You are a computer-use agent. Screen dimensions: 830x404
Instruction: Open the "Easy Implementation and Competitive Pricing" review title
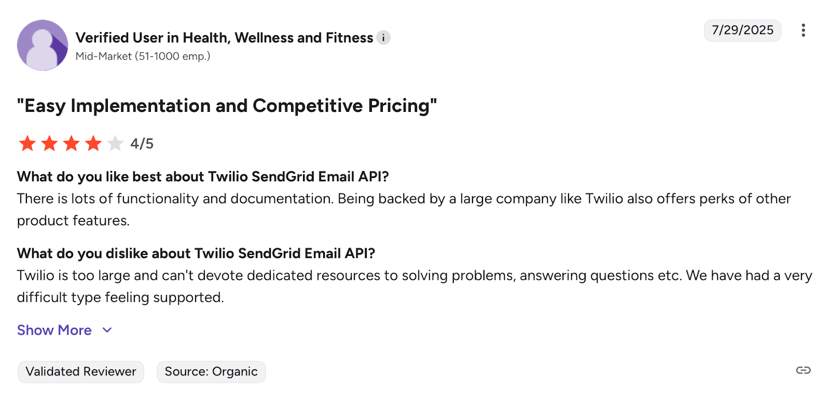tap(227, 106)
